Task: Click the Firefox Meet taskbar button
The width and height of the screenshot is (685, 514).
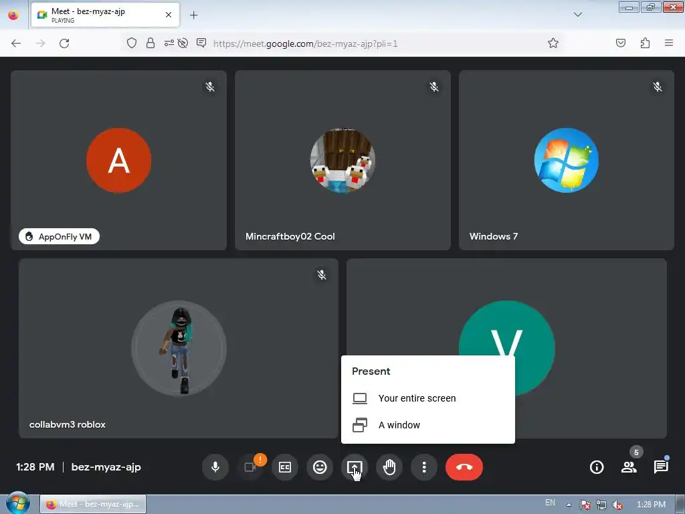Action: 93,504
